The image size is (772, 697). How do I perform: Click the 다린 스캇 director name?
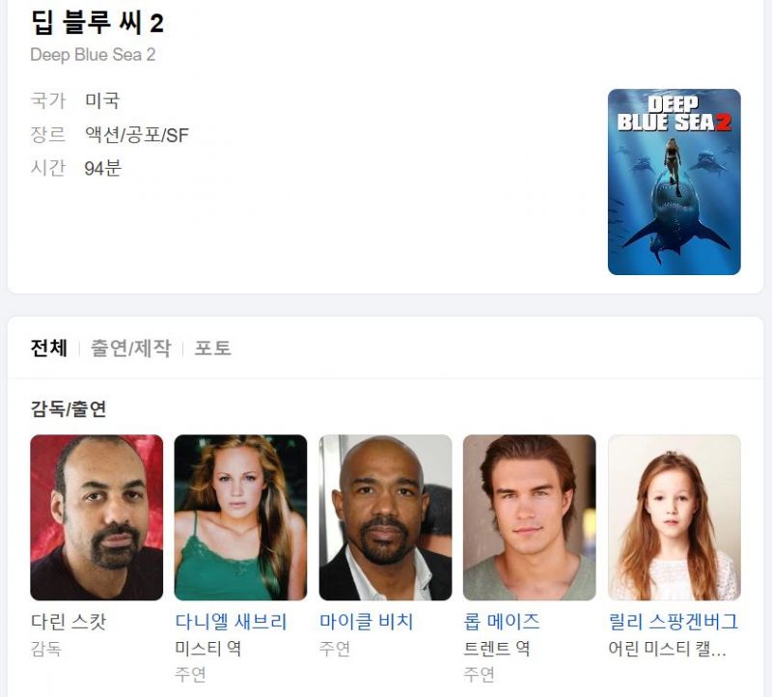(x=69, y=621)
